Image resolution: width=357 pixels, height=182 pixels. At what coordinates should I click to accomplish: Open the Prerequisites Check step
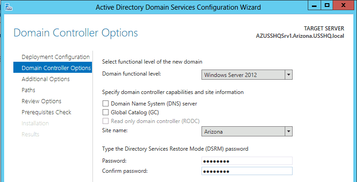pos(46,112)
